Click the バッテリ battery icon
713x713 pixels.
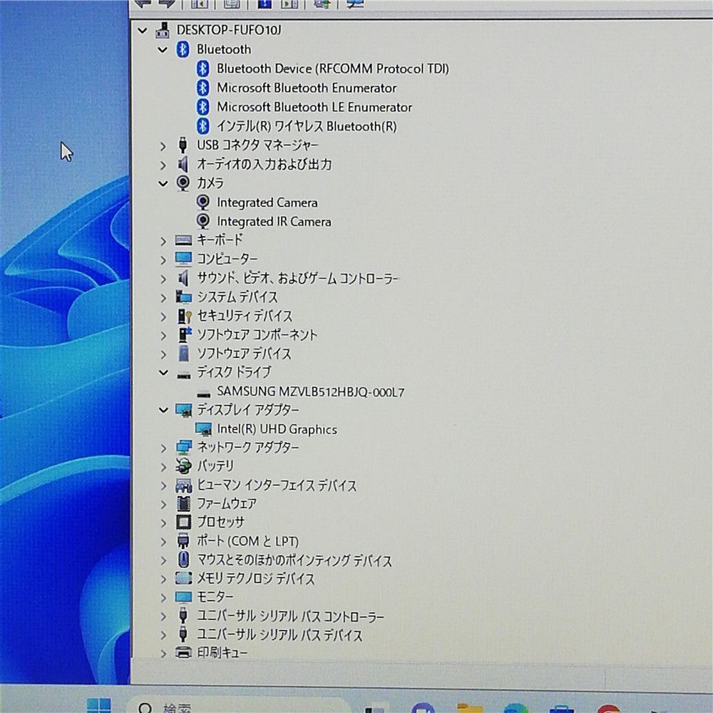click(x=183, y=466)
